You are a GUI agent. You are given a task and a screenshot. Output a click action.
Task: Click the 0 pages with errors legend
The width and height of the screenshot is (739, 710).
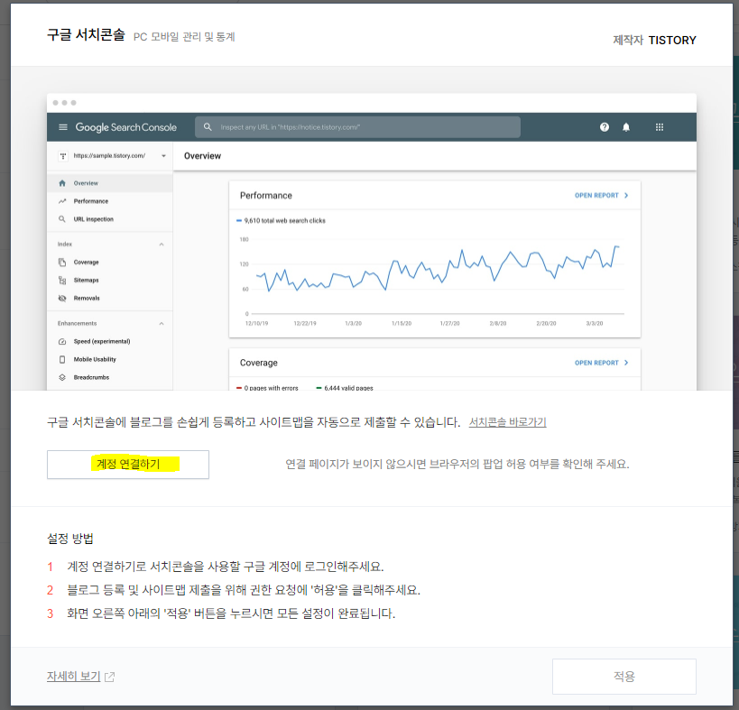[267, 388]
